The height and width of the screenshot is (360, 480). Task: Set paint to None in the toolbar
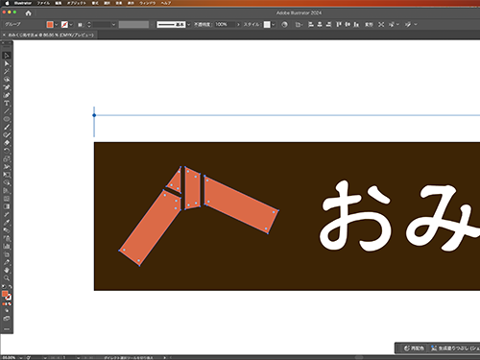pyautogui.click(x=10, y=304)
